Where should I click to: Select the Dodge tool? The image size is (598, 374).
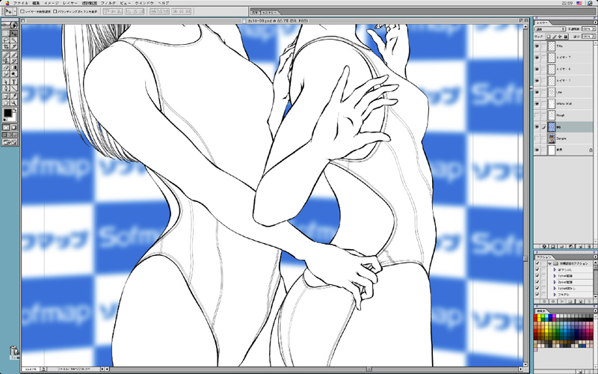point(13,73)
